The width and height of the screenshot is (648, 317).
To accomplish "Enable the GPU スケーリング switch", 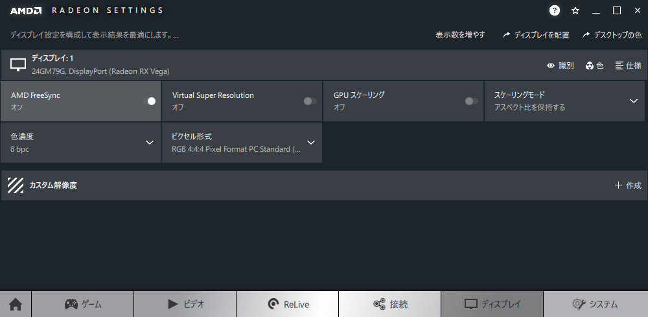I will (471, 101).
